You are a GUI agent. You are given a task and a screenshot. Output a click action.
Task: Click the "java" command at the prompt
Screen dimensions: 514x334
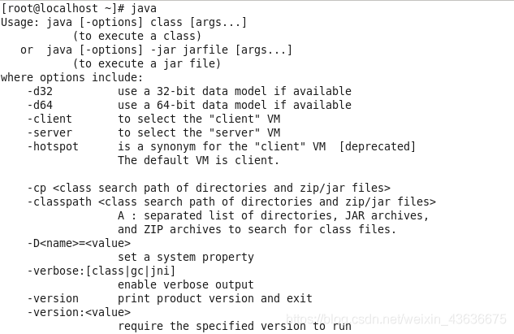144,8
